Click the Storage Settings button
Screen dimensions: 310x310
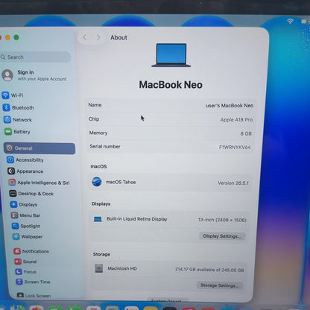[220, 285]
